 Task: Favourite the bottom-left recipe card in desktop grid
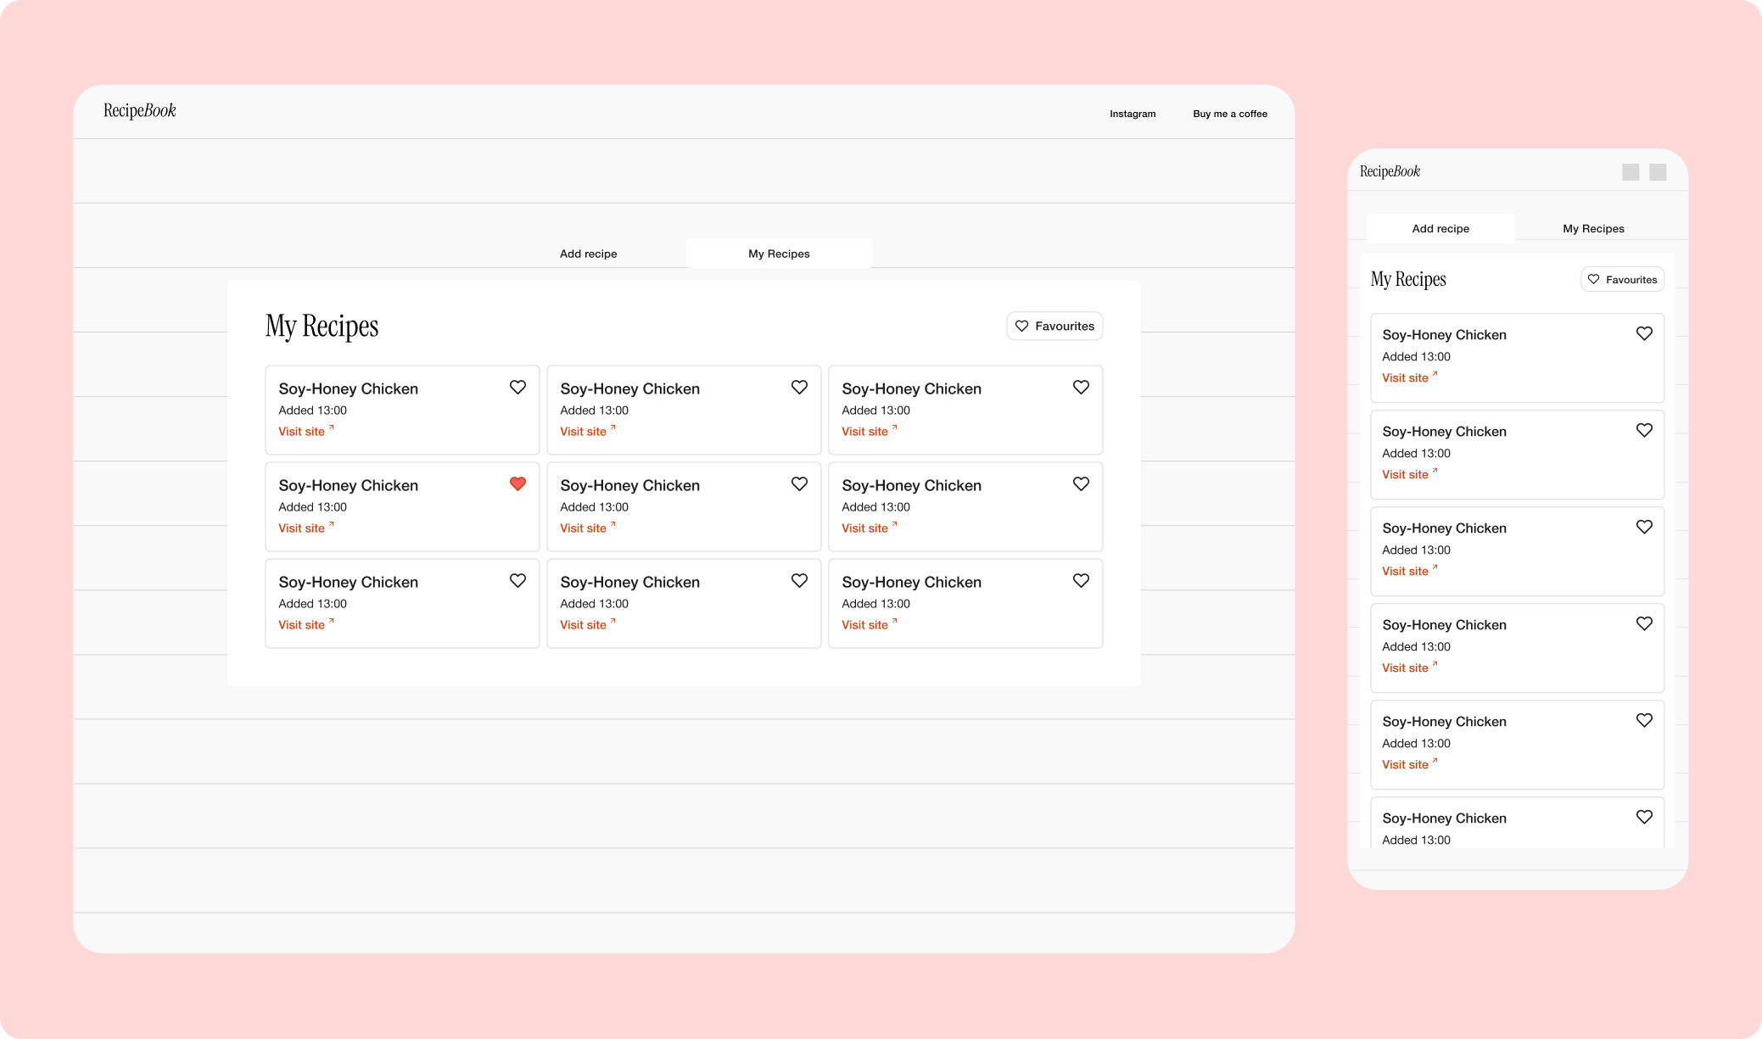coord(517,581)
